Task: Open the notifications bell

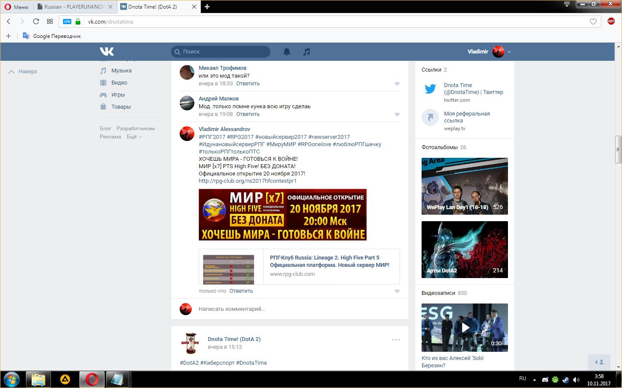Action: click(x=287, y=52)
